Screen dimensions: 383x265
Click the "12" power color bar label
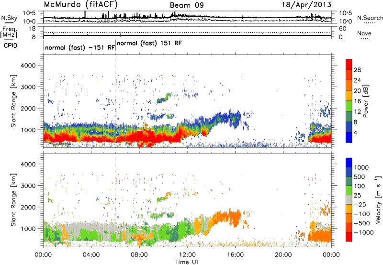point(357,112)
